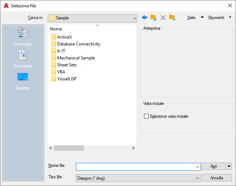
Task: Select the Database Connectivity folder name
Action: coord(79,44)
